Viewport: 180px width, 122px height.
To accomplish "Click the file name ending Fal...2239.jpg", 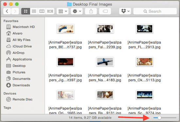I will click(105, 45).
